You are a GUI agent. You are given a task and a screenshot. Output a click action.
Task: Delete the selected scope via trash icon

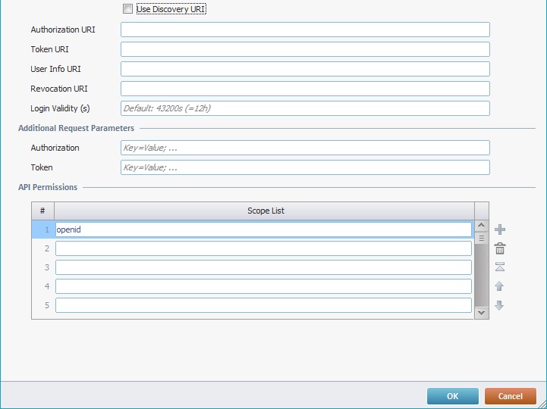coord(499,248)
